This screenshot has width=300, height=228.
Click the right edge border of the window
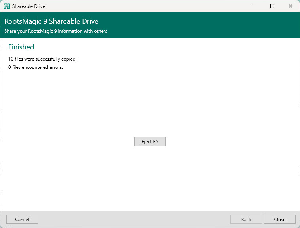pyautogui.click(x=299, y=119)
